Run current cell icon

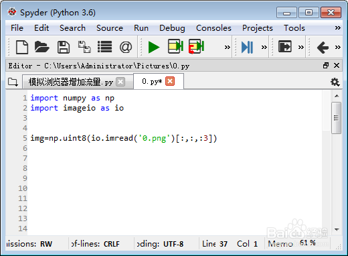[175, 46]
